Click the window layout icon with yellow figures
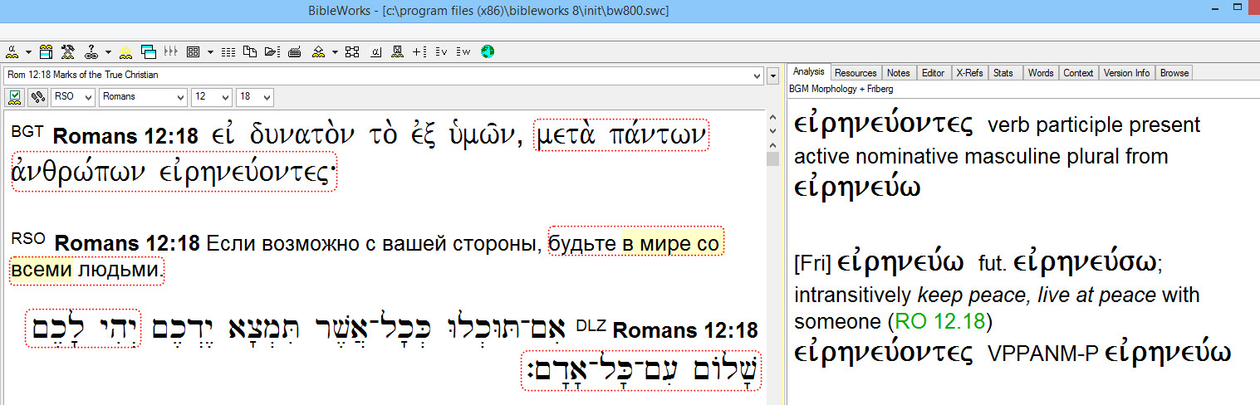 46,51
